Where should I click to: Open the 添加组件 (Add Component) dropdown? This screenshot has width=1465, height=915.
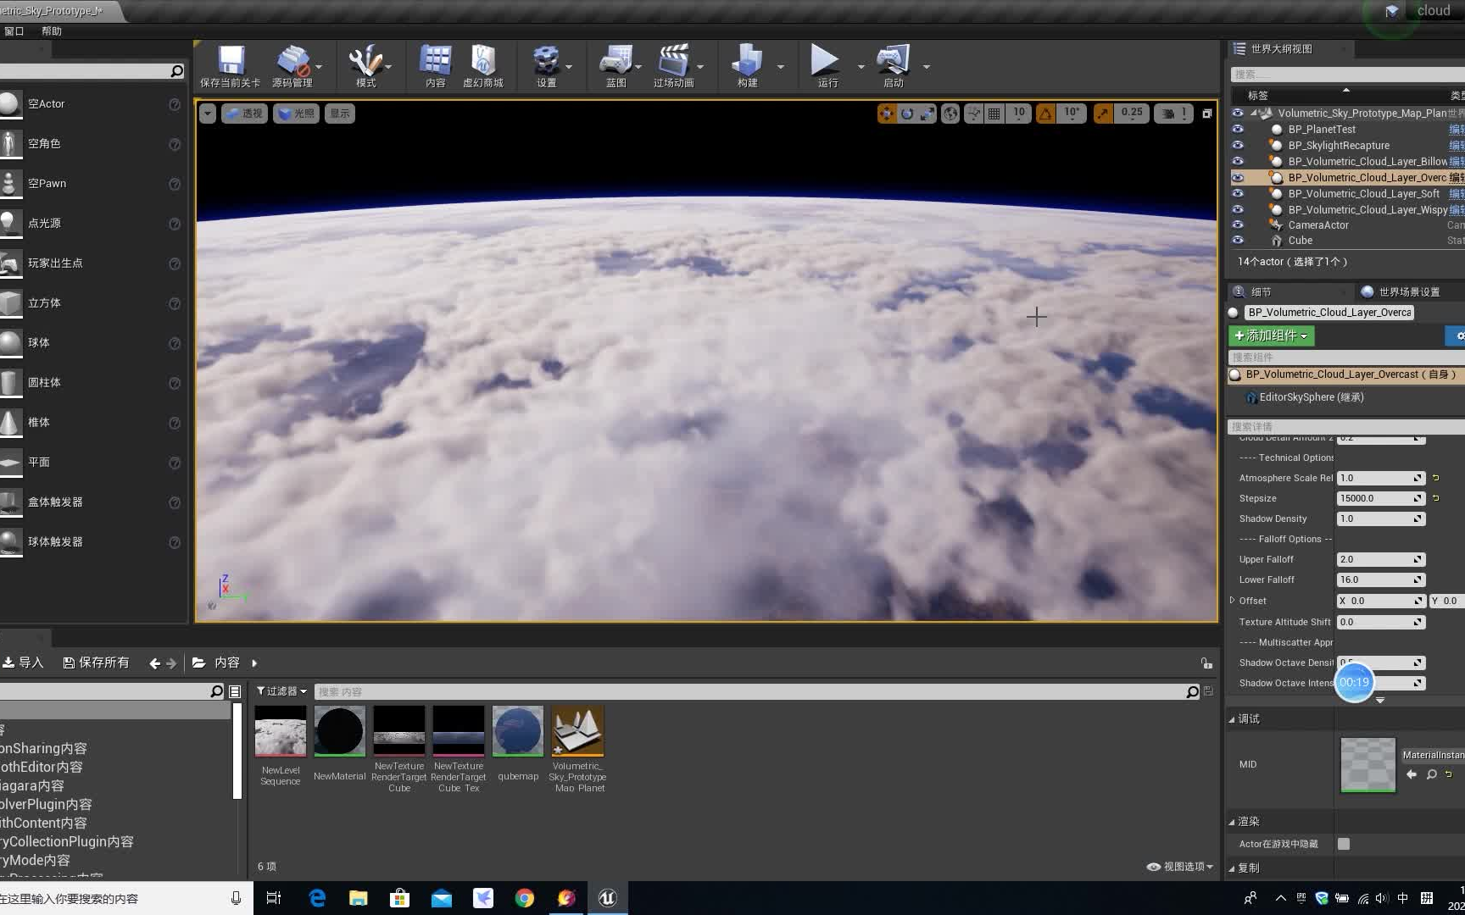click(x=1271, y=335)
